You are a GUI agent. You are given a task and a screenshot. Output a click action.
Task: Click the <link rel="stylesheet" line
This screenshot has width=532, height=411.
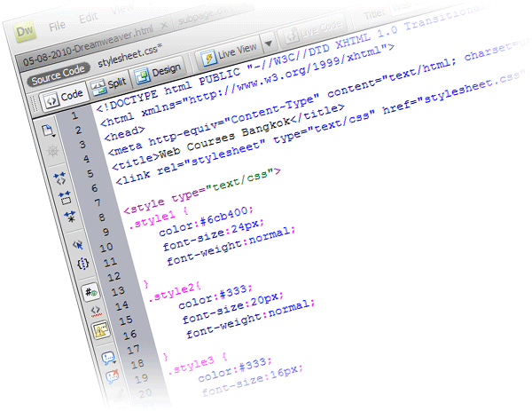coord(321,127)
